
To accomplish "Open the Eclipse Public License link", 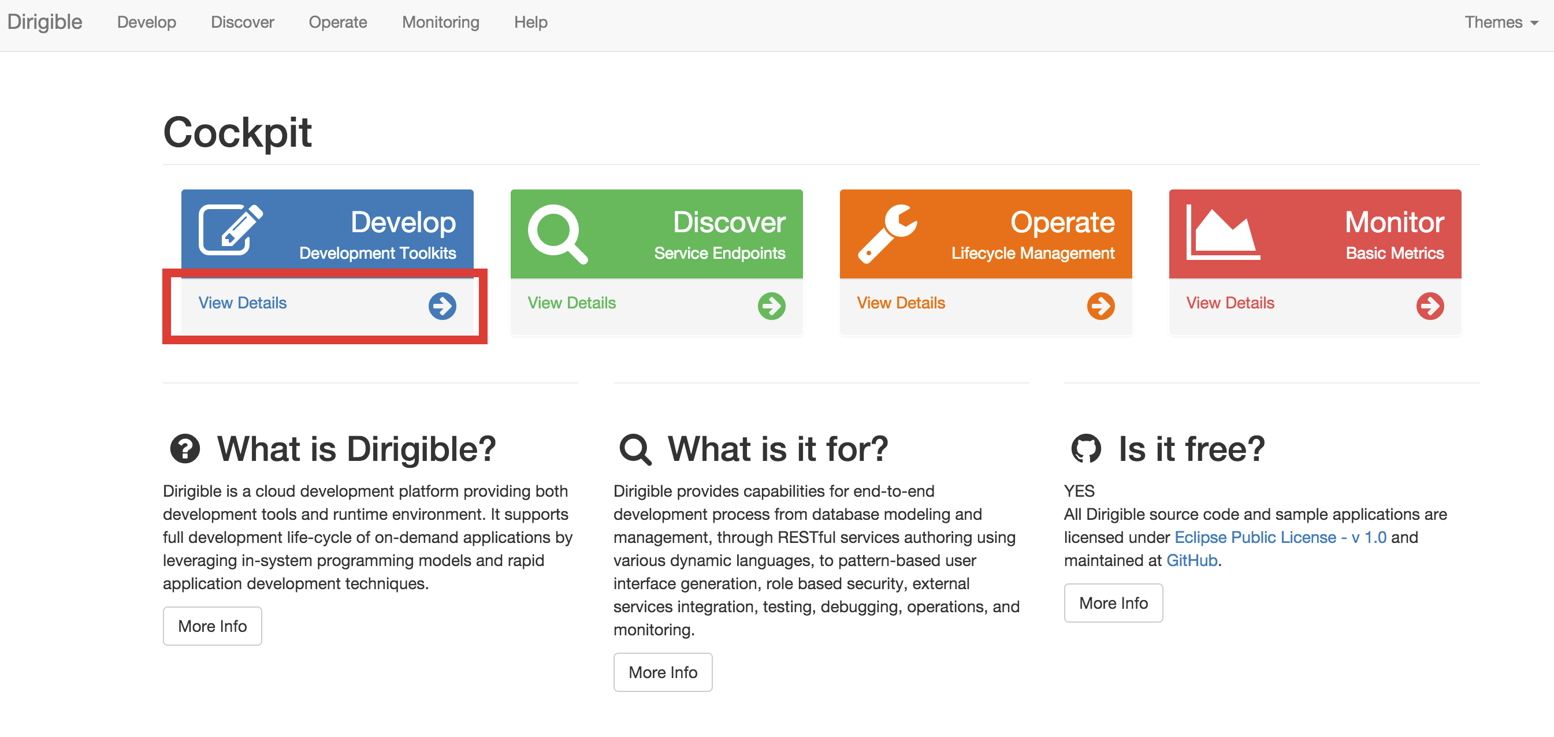I will [1280, 537].
